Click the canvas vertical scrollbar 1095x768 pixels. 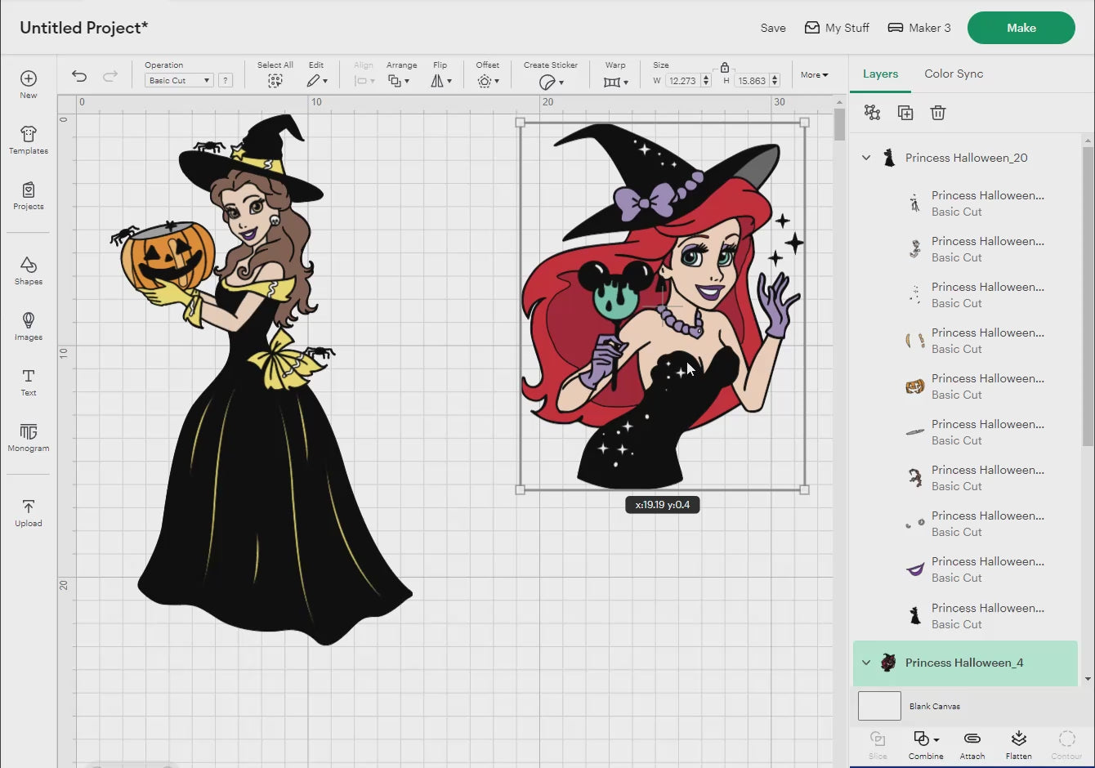point(839,124)
